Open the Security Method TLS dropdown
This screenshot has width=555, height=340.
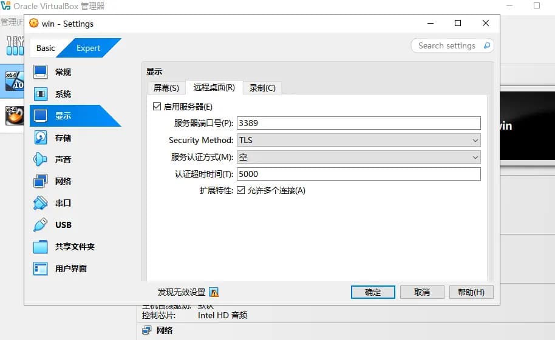point(358,141)
